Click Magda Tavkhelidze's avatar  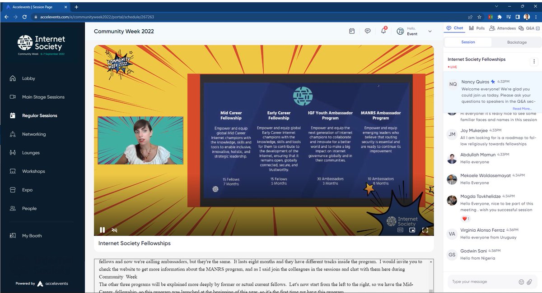pos(452,200)
